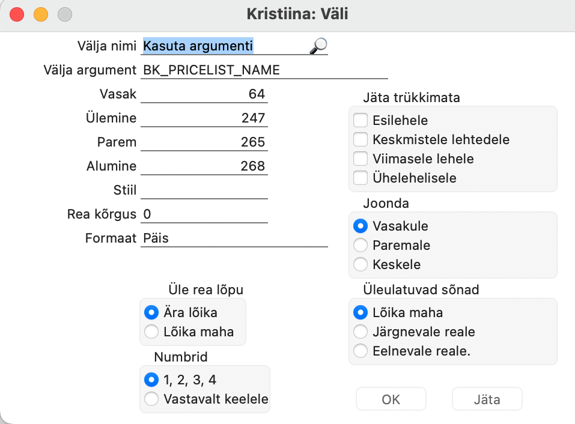The width and height of the screenshot is (575, 424).
Task: Focus the Ülemine field showing 247
Action: [x=204, y=118]
